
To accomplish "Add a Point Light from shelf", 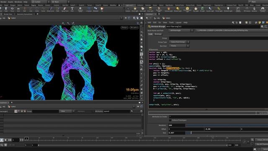I will 135,9.
